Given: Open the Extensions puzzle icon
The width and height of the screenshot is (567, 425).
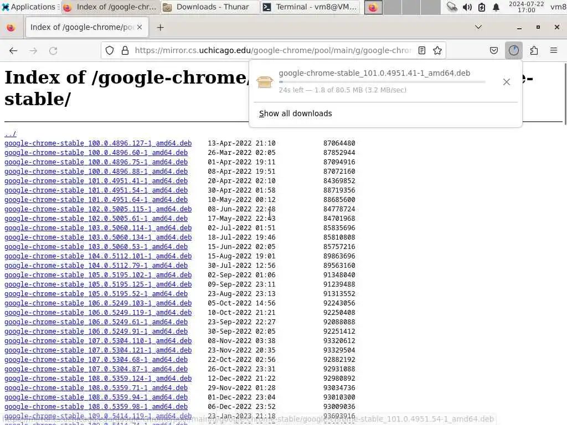Looking at the screenshot, I should coord(534,50).
